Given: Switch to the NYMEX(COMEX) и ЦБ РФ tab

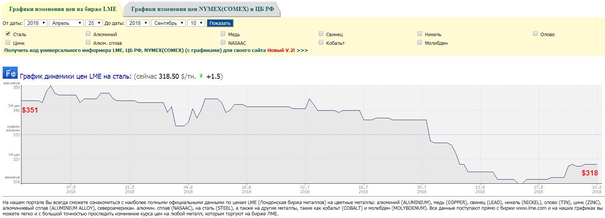Looking at the screenshot, I should click(x=203, y=9).
